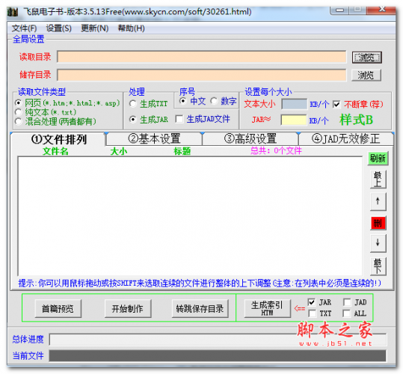403x374 pixels.
Task: Move selection to top with 最上 button
Action: pos(378,180)
